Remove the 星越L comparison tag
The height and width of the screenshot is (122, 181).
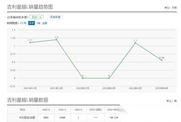tap(40, 17)
